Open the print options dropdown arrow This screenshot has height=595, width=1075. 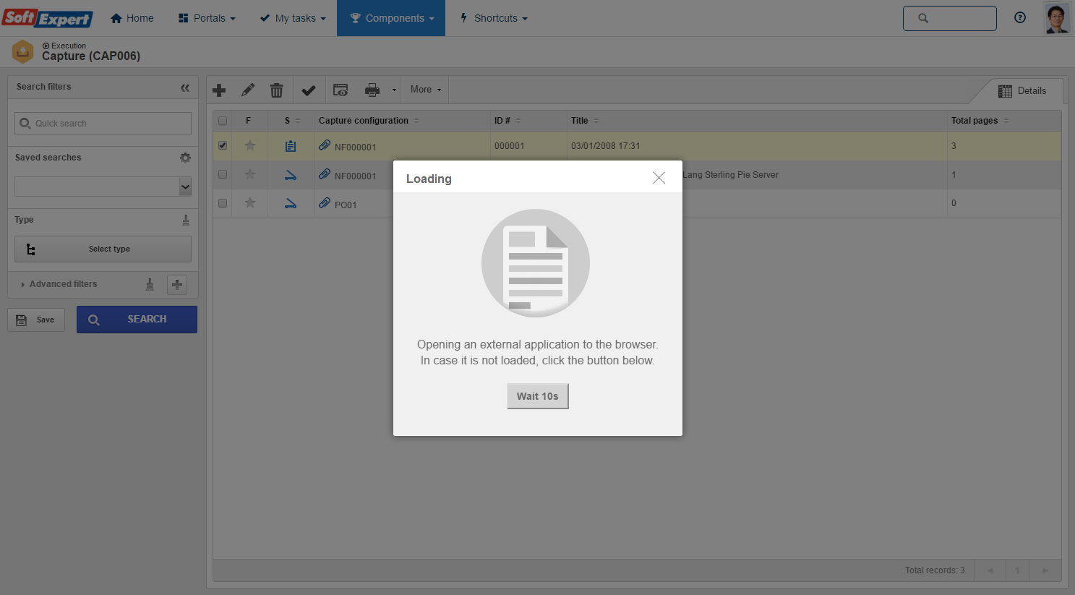point(394,90)
